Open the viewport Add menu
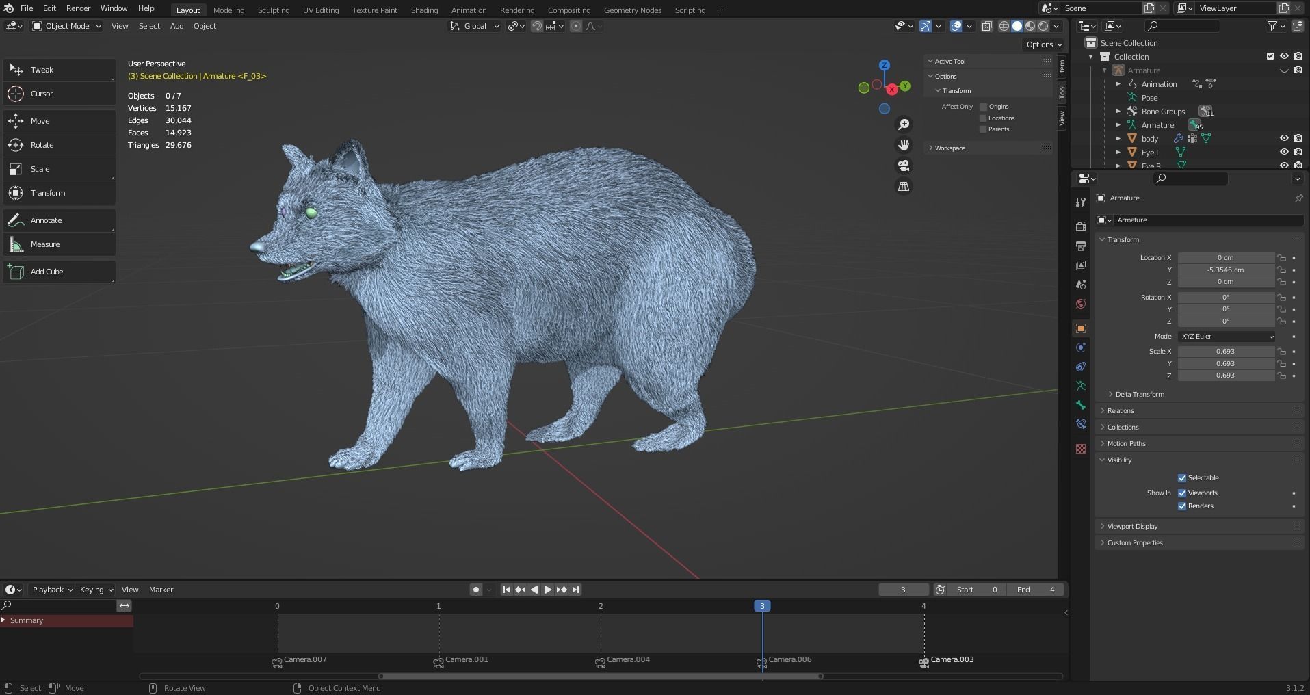The height and width of the screenshot is (695, 1310). tap(176, 26)
